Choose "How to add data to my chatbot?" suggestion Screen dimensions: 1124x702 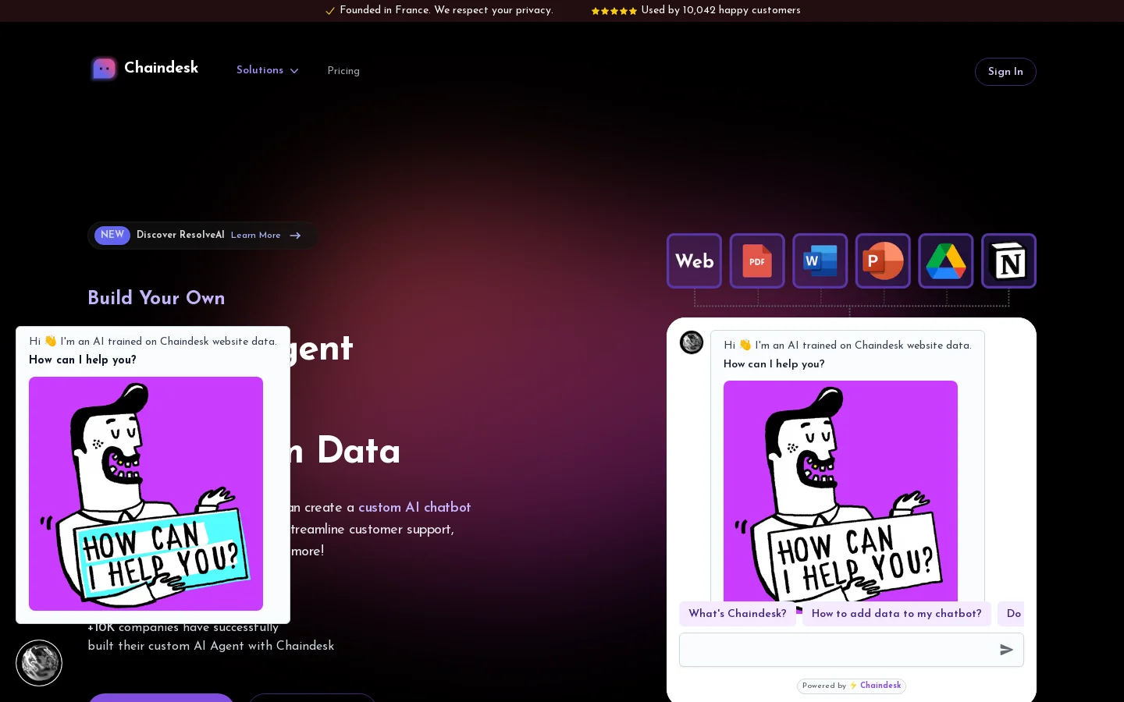pyautogui.click(x=897, y=614)
